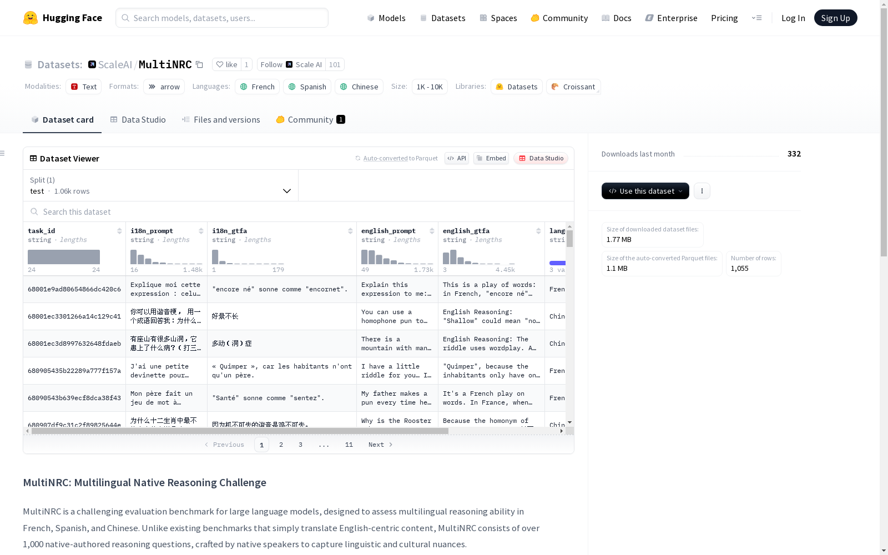Click the heart like button
This screenshot has height=555, width=888.
(226, 64)
